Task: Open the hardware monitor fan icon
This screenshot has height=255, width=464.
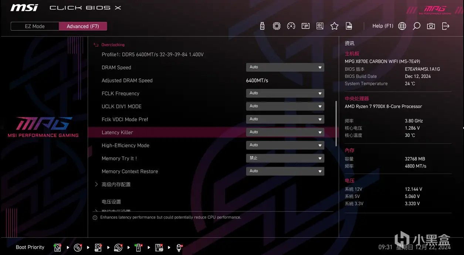Action: [320, 26]
